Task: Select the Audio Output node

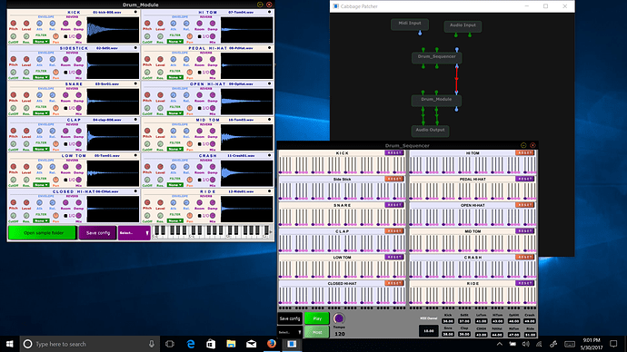Action: point(430,130)
